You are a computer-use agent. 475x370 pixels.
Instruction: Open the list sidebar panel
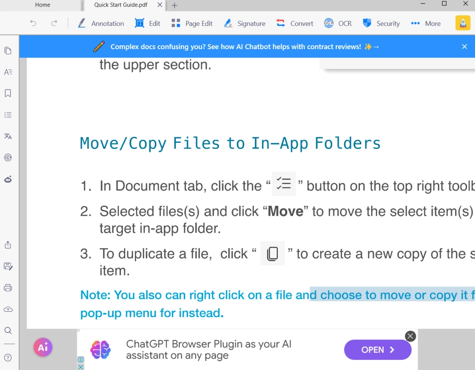[x=8, y=115]
